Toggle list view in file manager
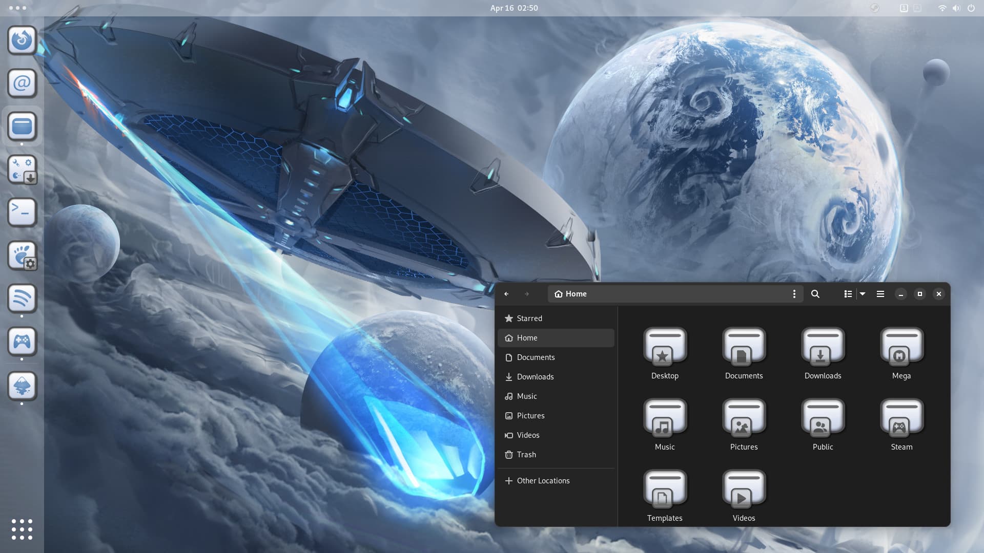Screen dimensions: 984x553 (848, 294)
